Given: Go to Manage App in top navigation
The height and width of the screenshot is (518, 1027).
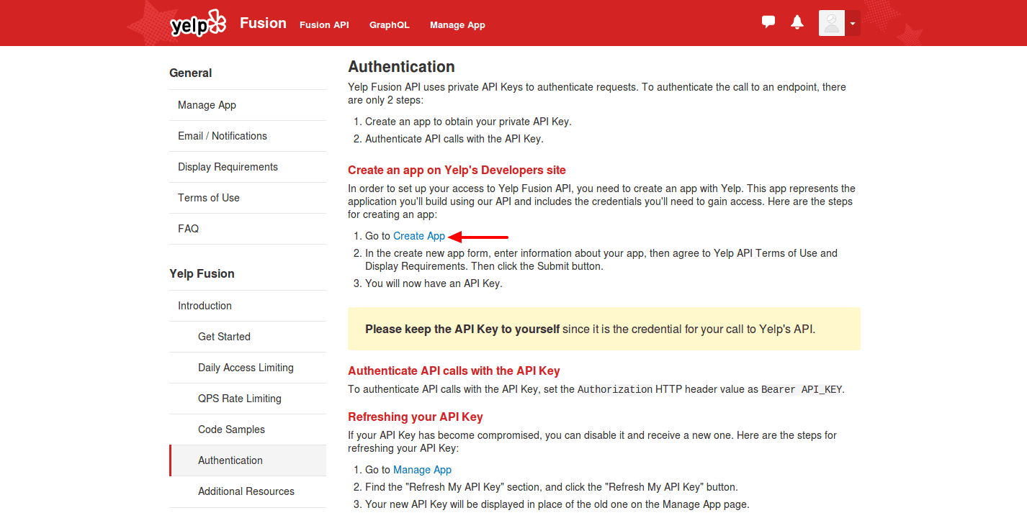Looking at the screenshot, I should [457, 24].
